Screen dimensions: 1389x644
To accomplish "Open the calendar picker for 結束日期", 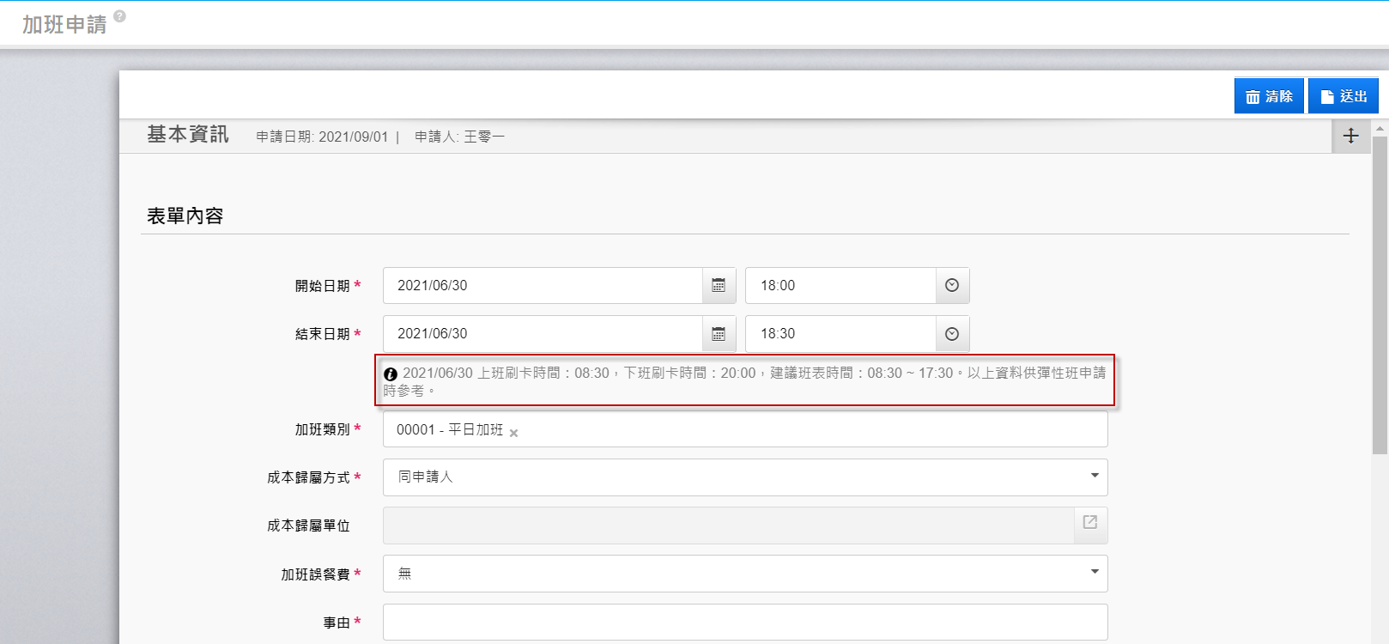I will click(x=719, y=334).
